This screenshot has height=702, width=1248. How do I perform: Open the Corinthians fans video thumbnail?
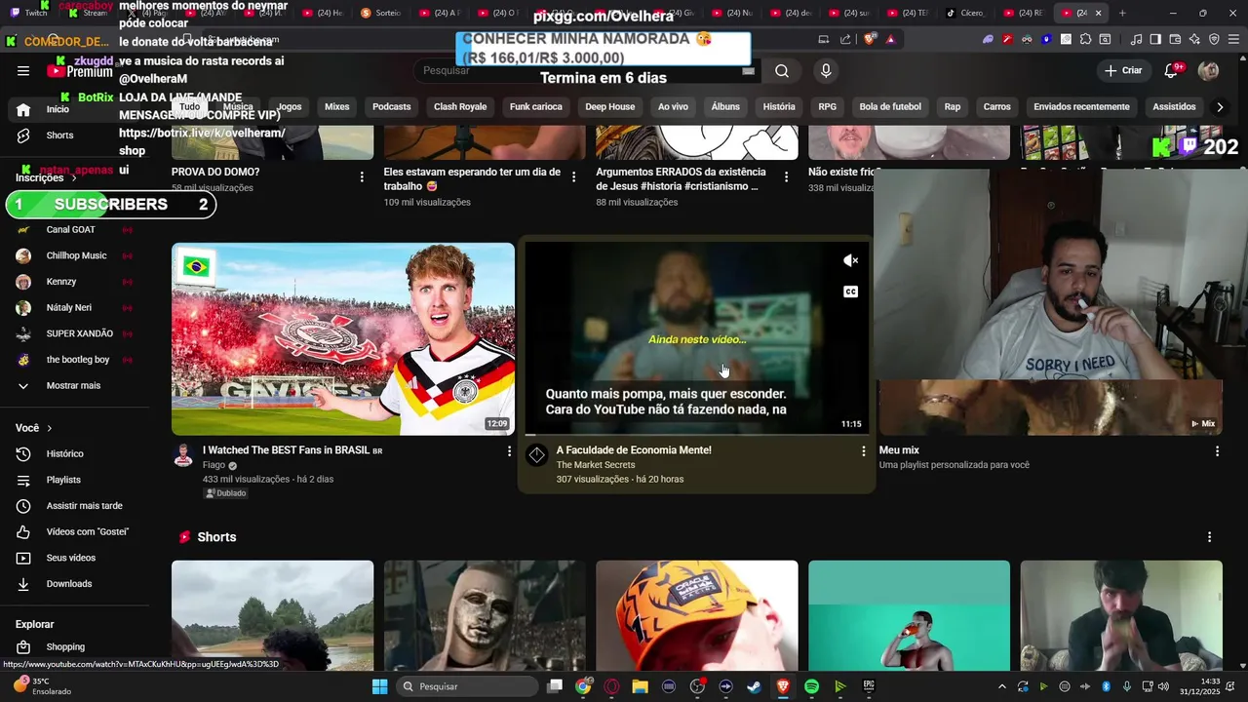343,338
